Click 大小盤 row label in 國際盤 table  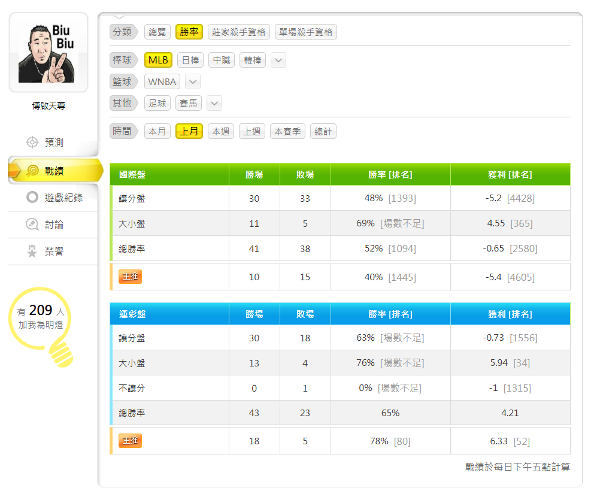[x=132, y=224]
